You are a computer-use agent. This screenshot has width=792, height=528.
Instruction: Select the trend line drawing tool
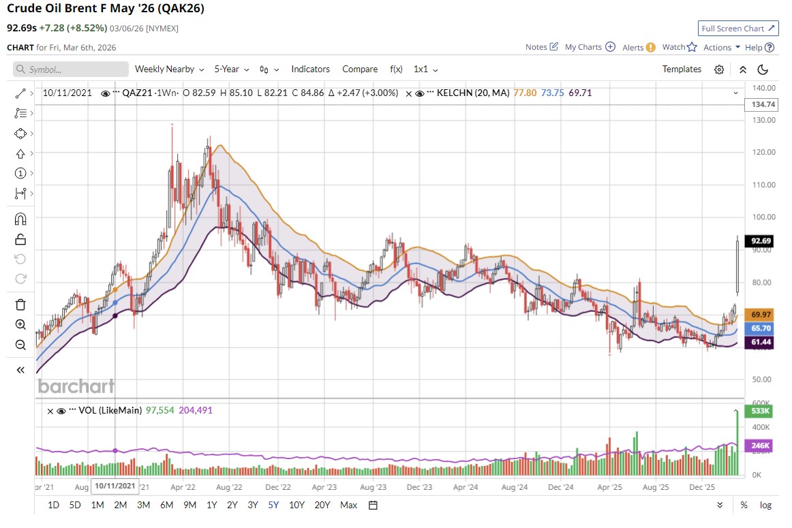(x=20, y=93)
